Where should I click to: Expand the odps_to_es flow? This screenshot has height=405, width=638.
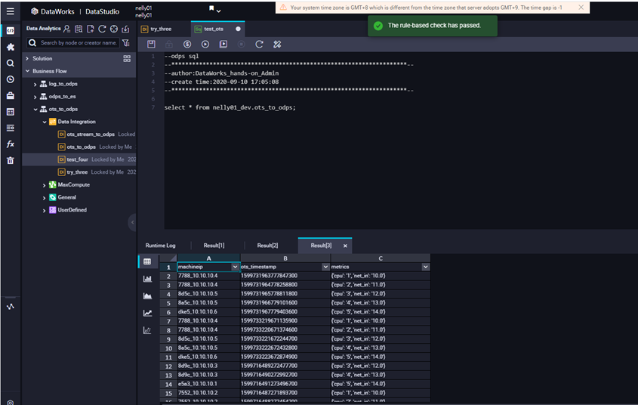pyautogui.click(x=35, y=97)
